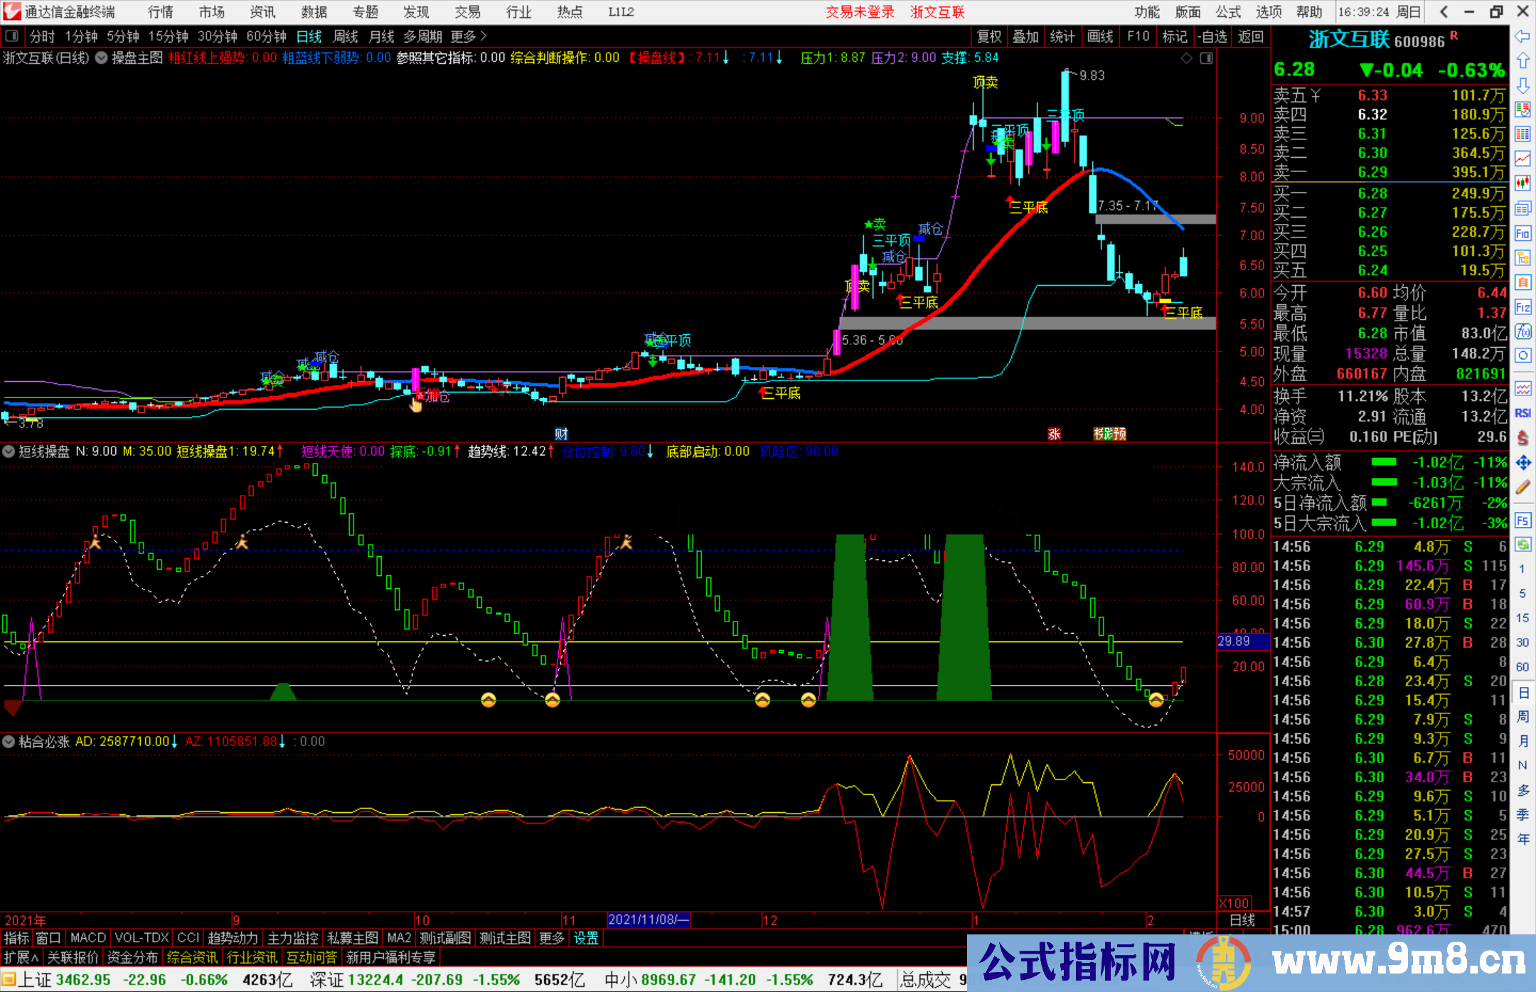Image resolution: width=1536 pixels, height=992 pixels.
Task: Open the formula f(x) sidebar icon
Action: (1522, 331)
